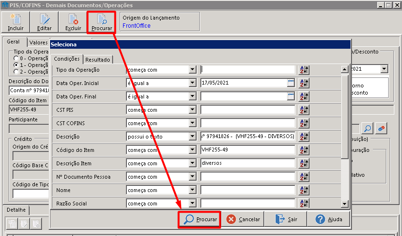Click the Excluir toolbar button
The image size is (402, 236).
(x=73, y=22)
